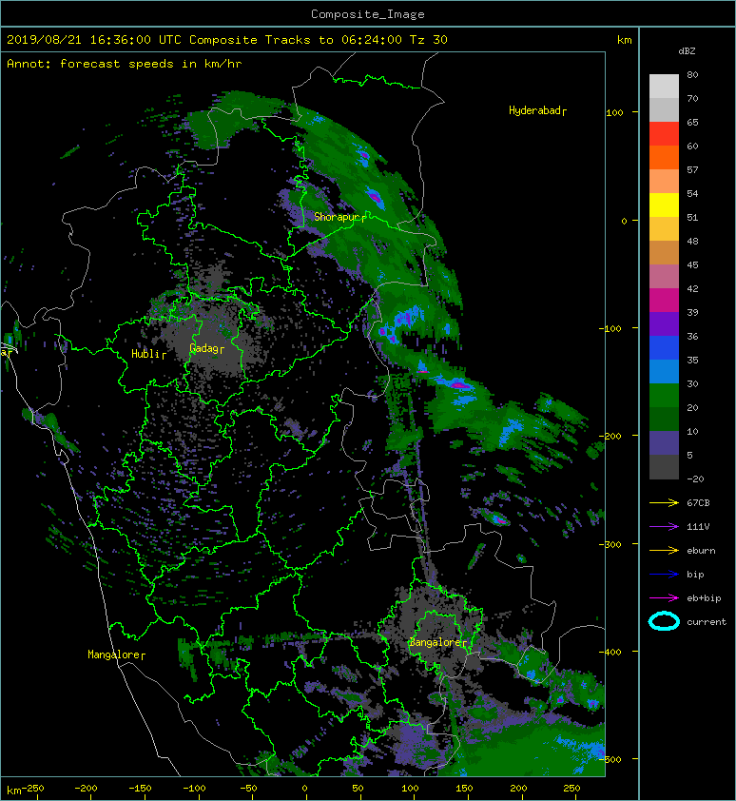Click the date time header text
Image resolution: width=736 pixels, height=801 pixels.
226,40
